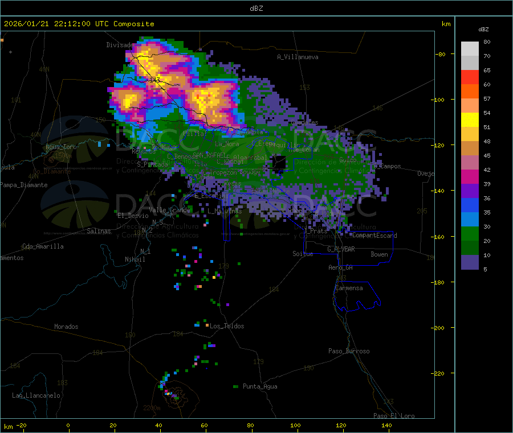Select the orange 57-60 dBZ legend swatch
The width and height of the screenshot is (513, 433).
(x=470, y=92)
